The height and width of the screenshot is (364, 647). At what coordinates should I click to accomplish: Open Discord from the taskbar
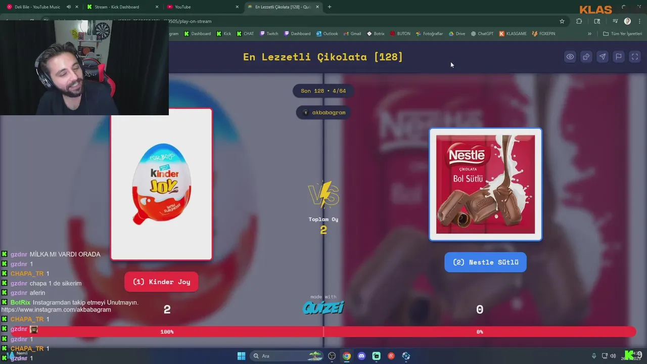(361, 356)
